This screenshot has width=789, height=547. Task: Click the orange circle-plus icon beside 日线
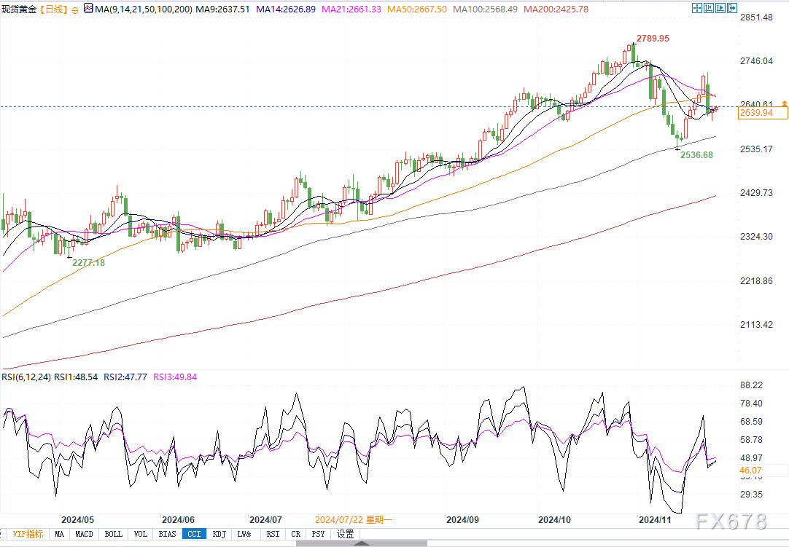(x=75, y=9)
